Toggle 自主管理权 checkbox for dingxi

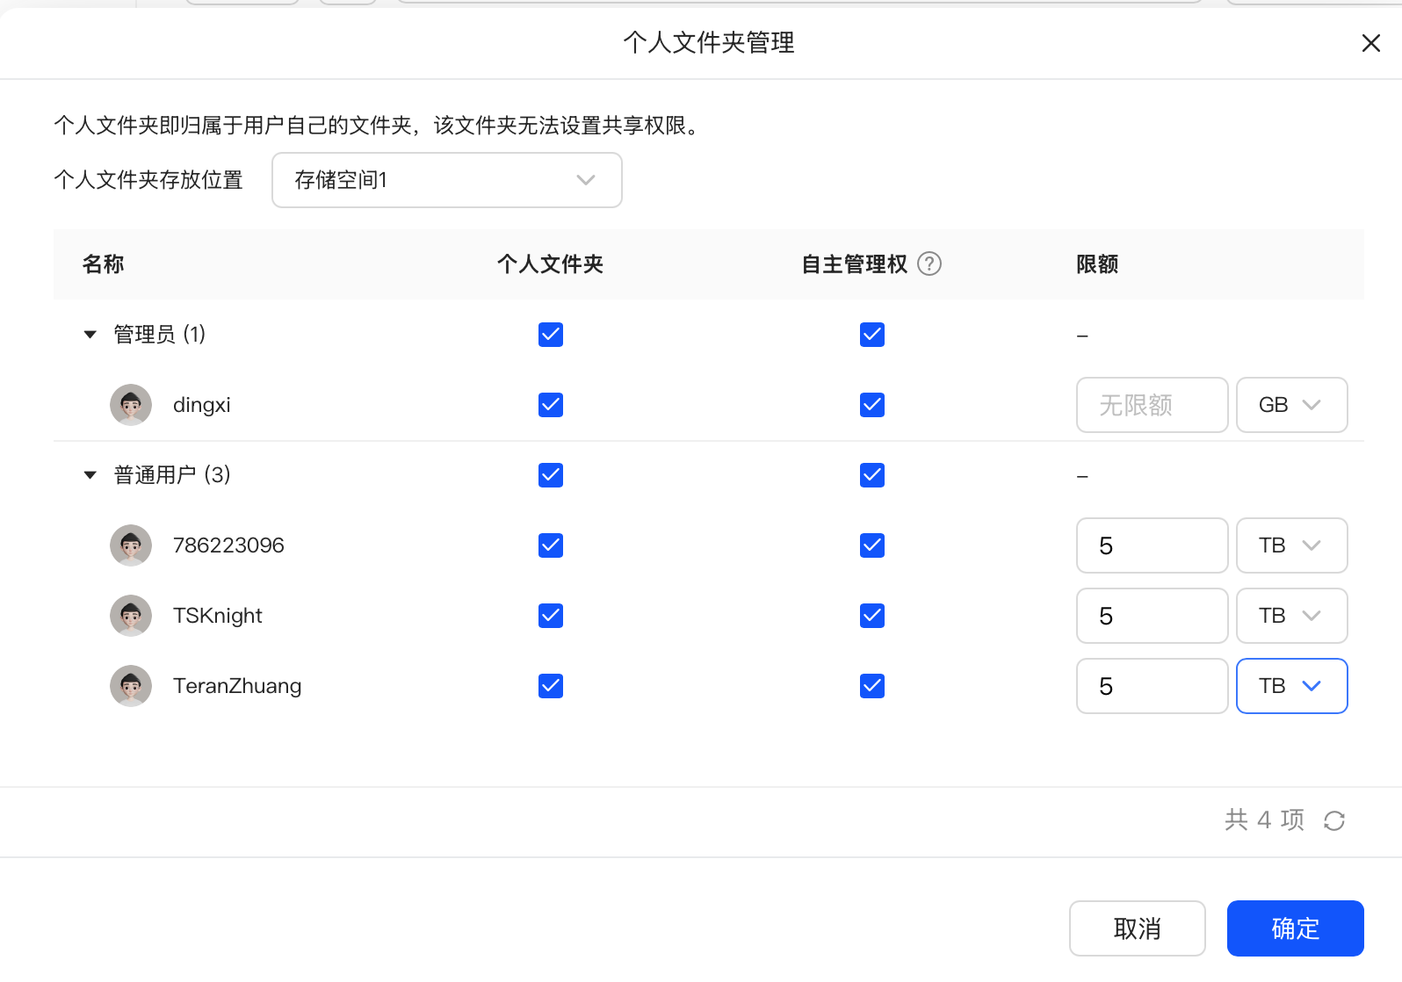872,405
